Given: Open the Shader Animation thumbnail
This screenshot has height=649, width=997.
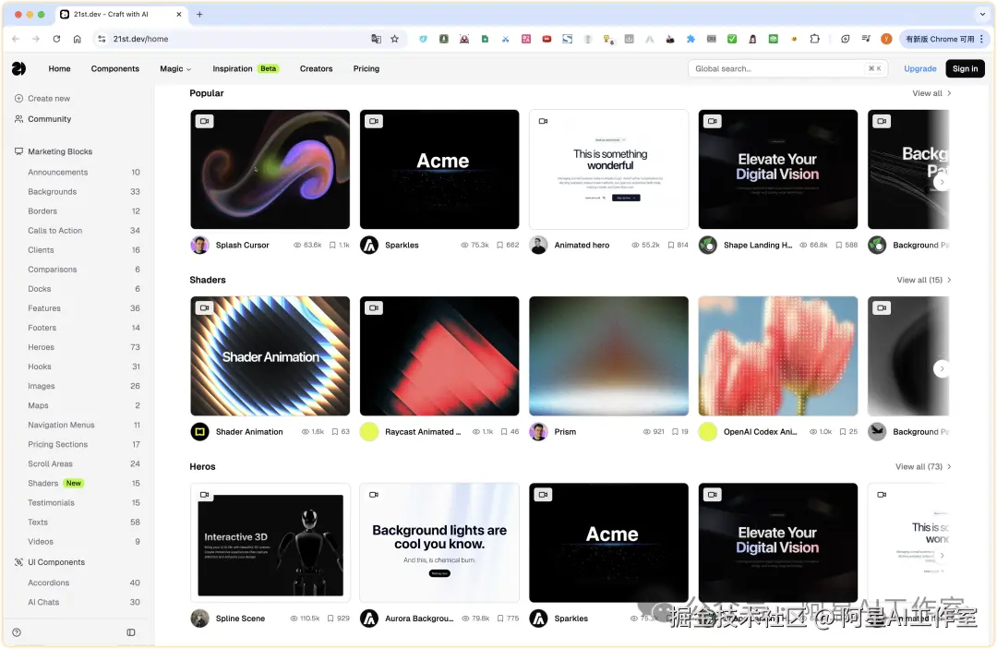Looking at the screenshot, I should click(x=270, y=356).
